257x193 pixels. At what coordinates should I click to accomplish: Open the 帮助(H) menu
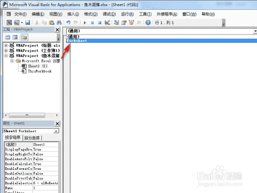[208, 14]
